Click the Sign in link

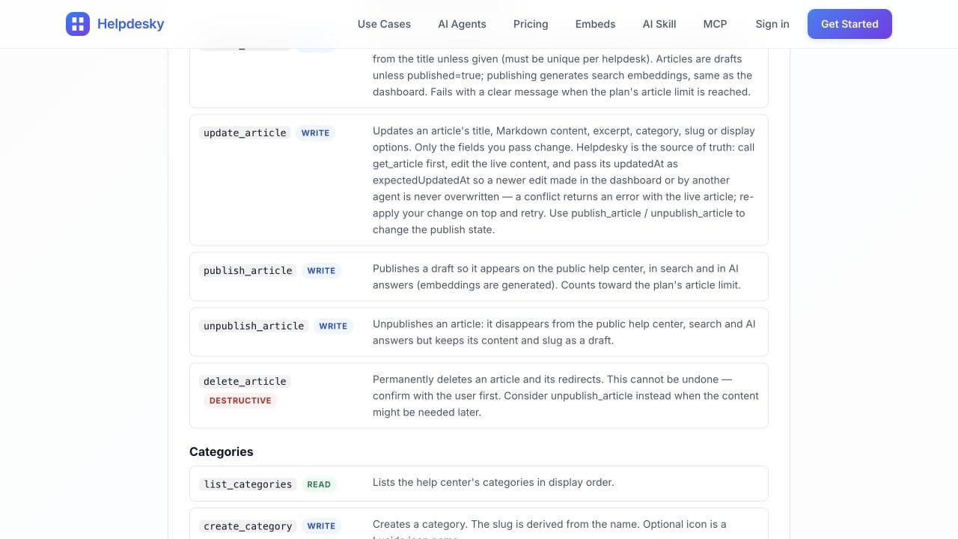coord(772,24)
